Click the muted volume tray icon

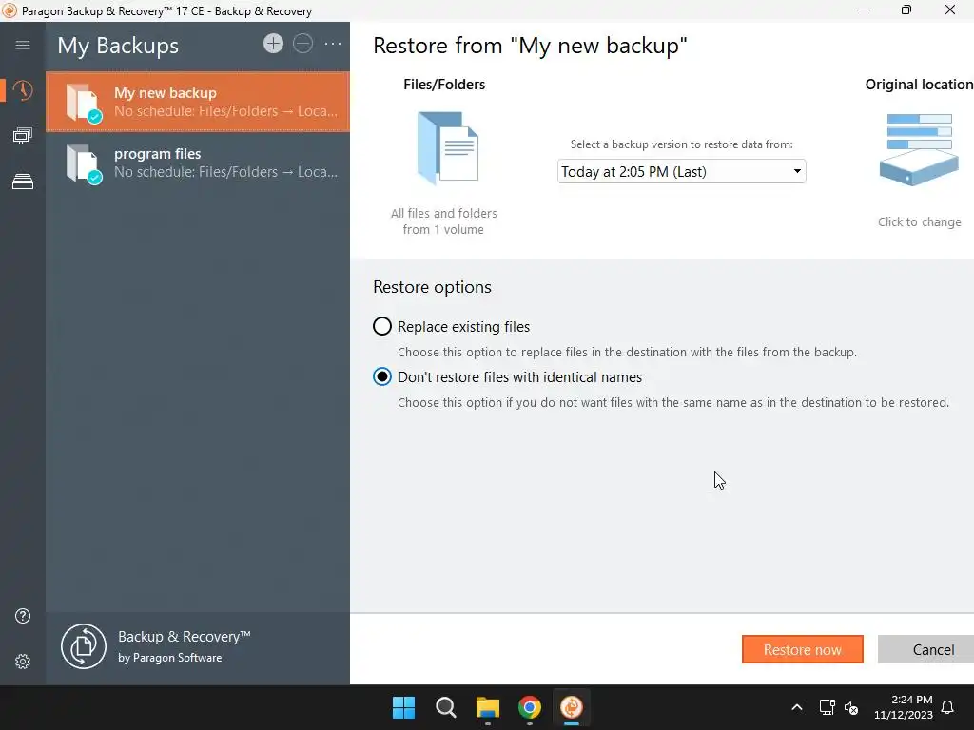coord(851,707)
